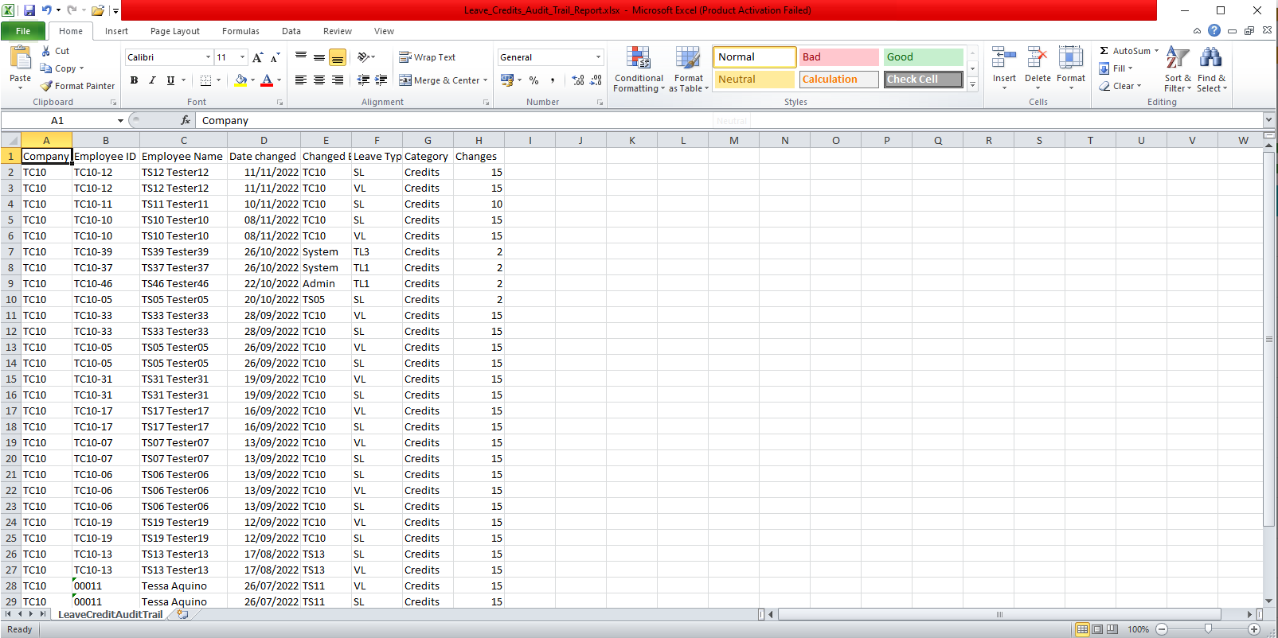The height and width of the screenshot is (638, 1278).
Task: Open Sort & Filter options
Action: pos(1178,69)
